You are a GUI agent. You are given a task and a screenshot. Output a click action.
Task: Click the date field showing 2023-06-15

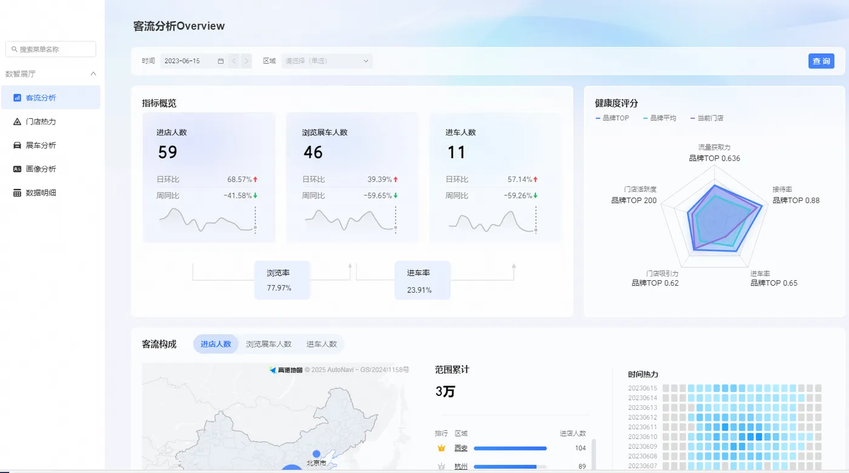click(194, 61)
